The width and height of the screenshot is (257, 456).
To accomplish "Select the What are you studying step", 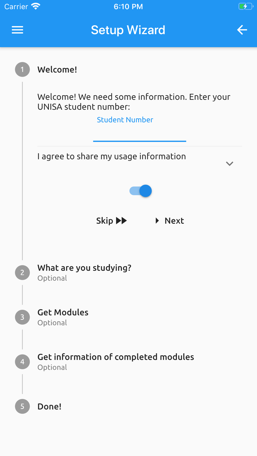I will pos(84,268).
